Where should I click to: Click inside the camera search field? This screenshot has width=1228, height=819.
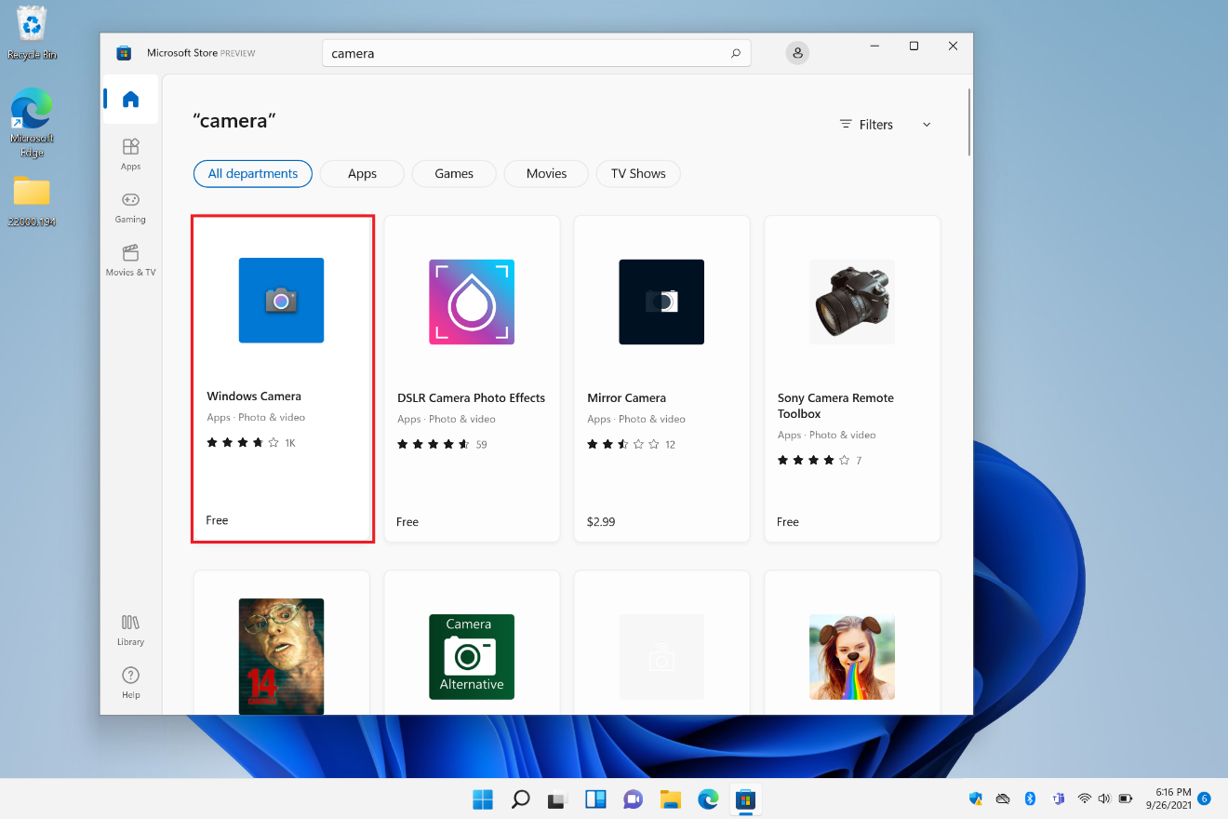click(x=512, y=53)
